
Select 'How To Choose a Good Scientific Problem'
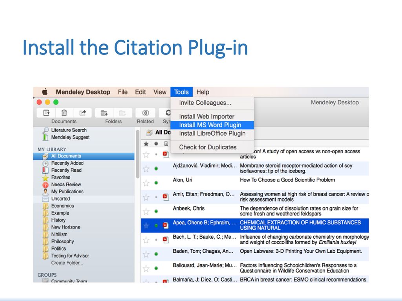[287, 180]
